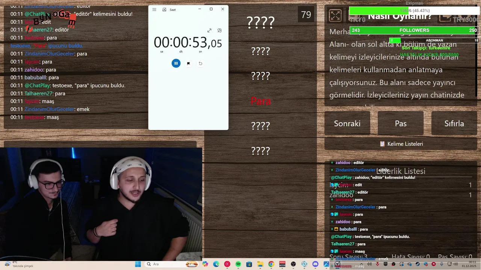Open Voicemeeter from the taskbar
This screenshot has width=481, height=270.
pos(282,264)
